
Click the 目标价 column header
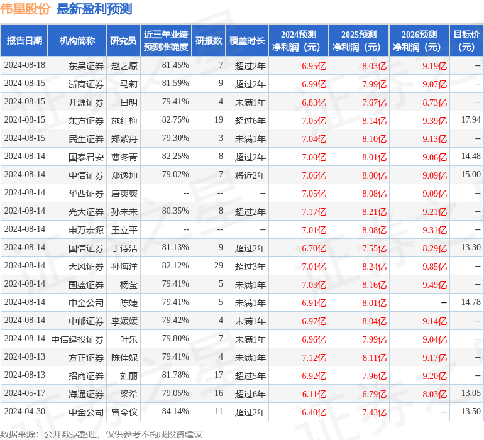[466, 41]
